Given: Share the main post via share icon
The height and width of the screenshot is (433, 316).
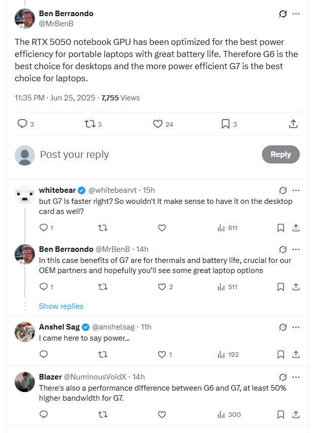Looking at the screenshot, I should (293, 124).
